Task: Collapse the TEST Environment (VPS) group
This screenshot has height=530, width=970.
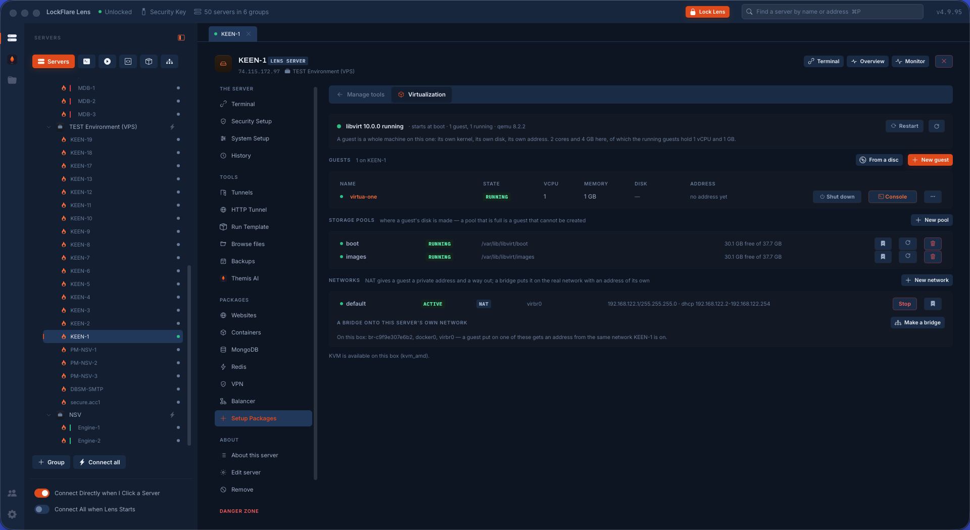Action: coord(49,127)
